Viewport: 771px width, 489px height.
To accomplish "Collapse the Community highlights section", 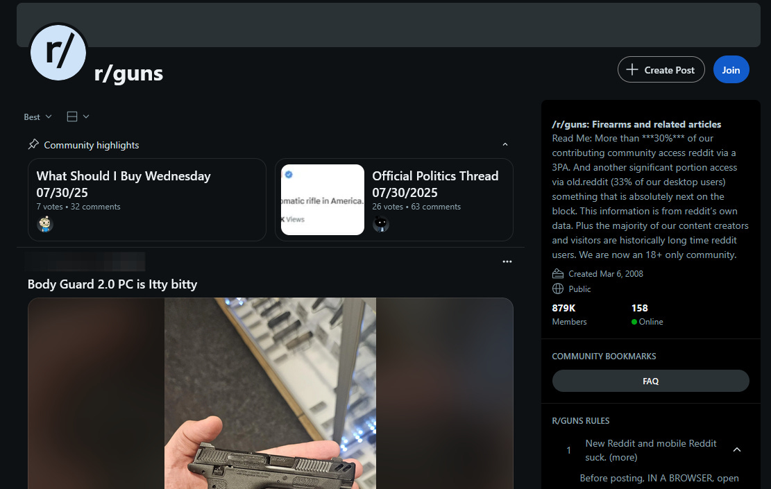I will 505,144.
